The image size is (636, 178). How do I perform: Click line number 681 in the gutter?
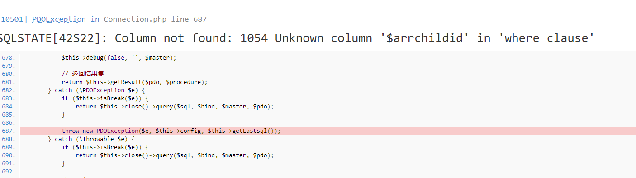pos(8,82)
